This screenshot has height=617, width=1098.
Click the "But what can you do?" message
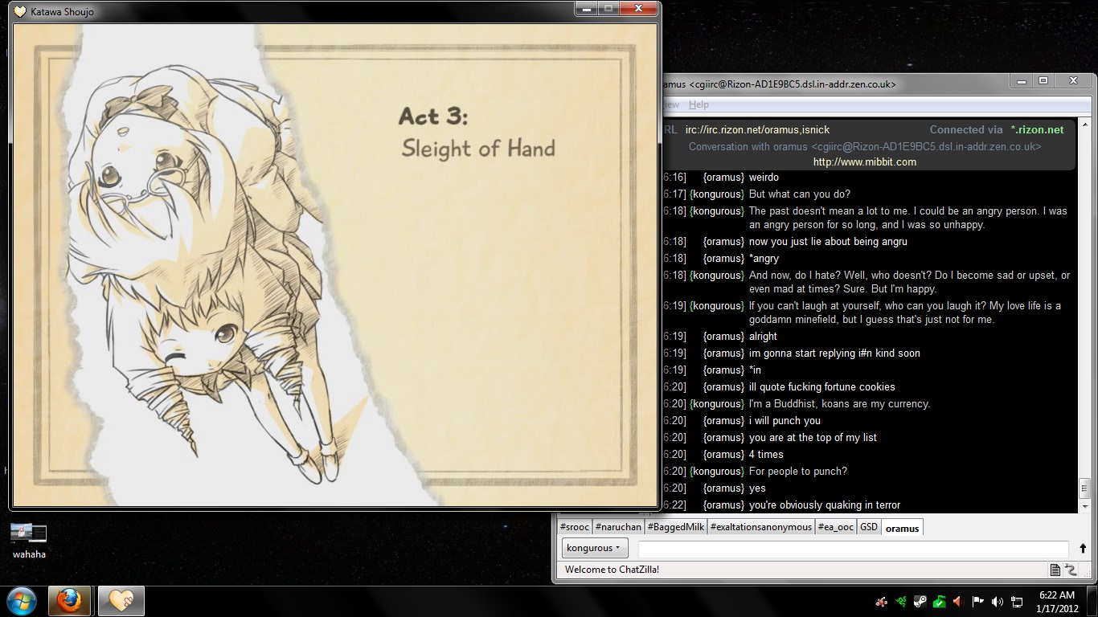[799, 194]
